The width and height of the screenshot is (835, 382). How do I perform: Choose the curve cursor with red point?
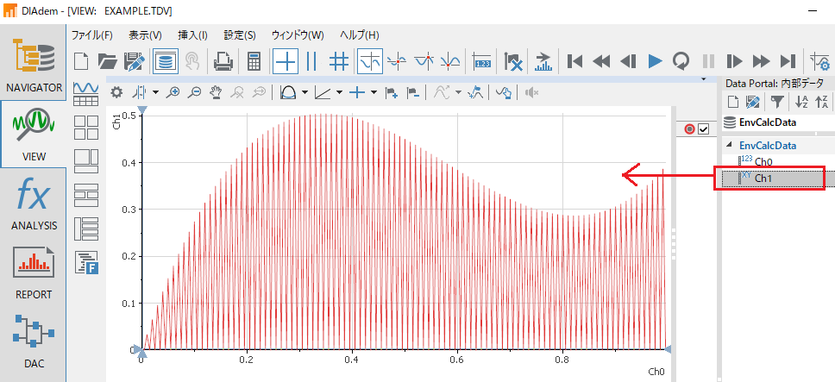[397, 62]
